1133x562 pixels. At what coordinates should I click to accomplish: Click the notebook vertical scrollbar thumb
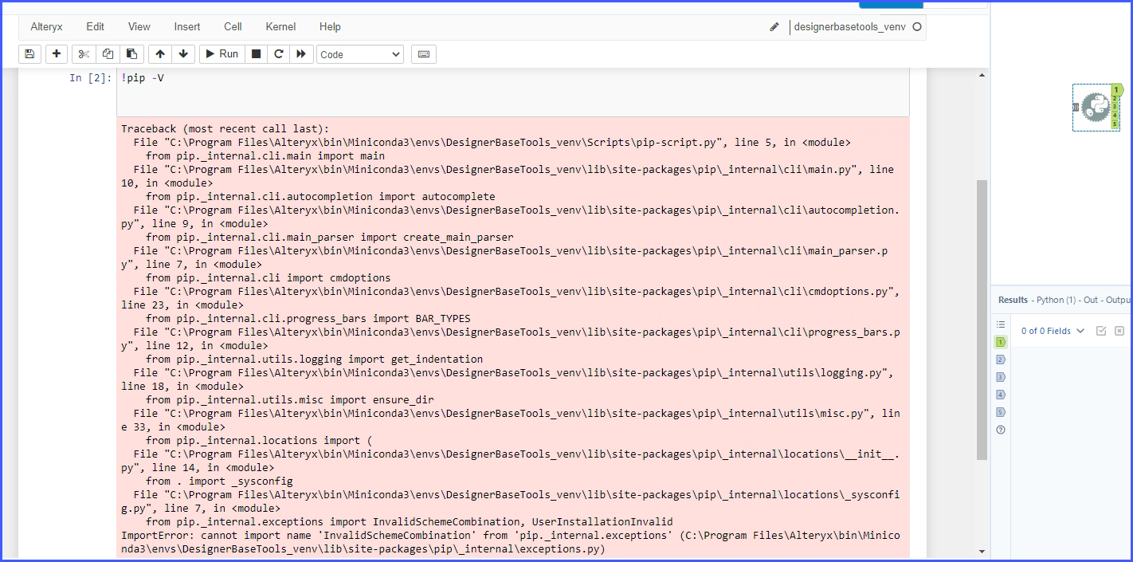[x=982, y=319]
